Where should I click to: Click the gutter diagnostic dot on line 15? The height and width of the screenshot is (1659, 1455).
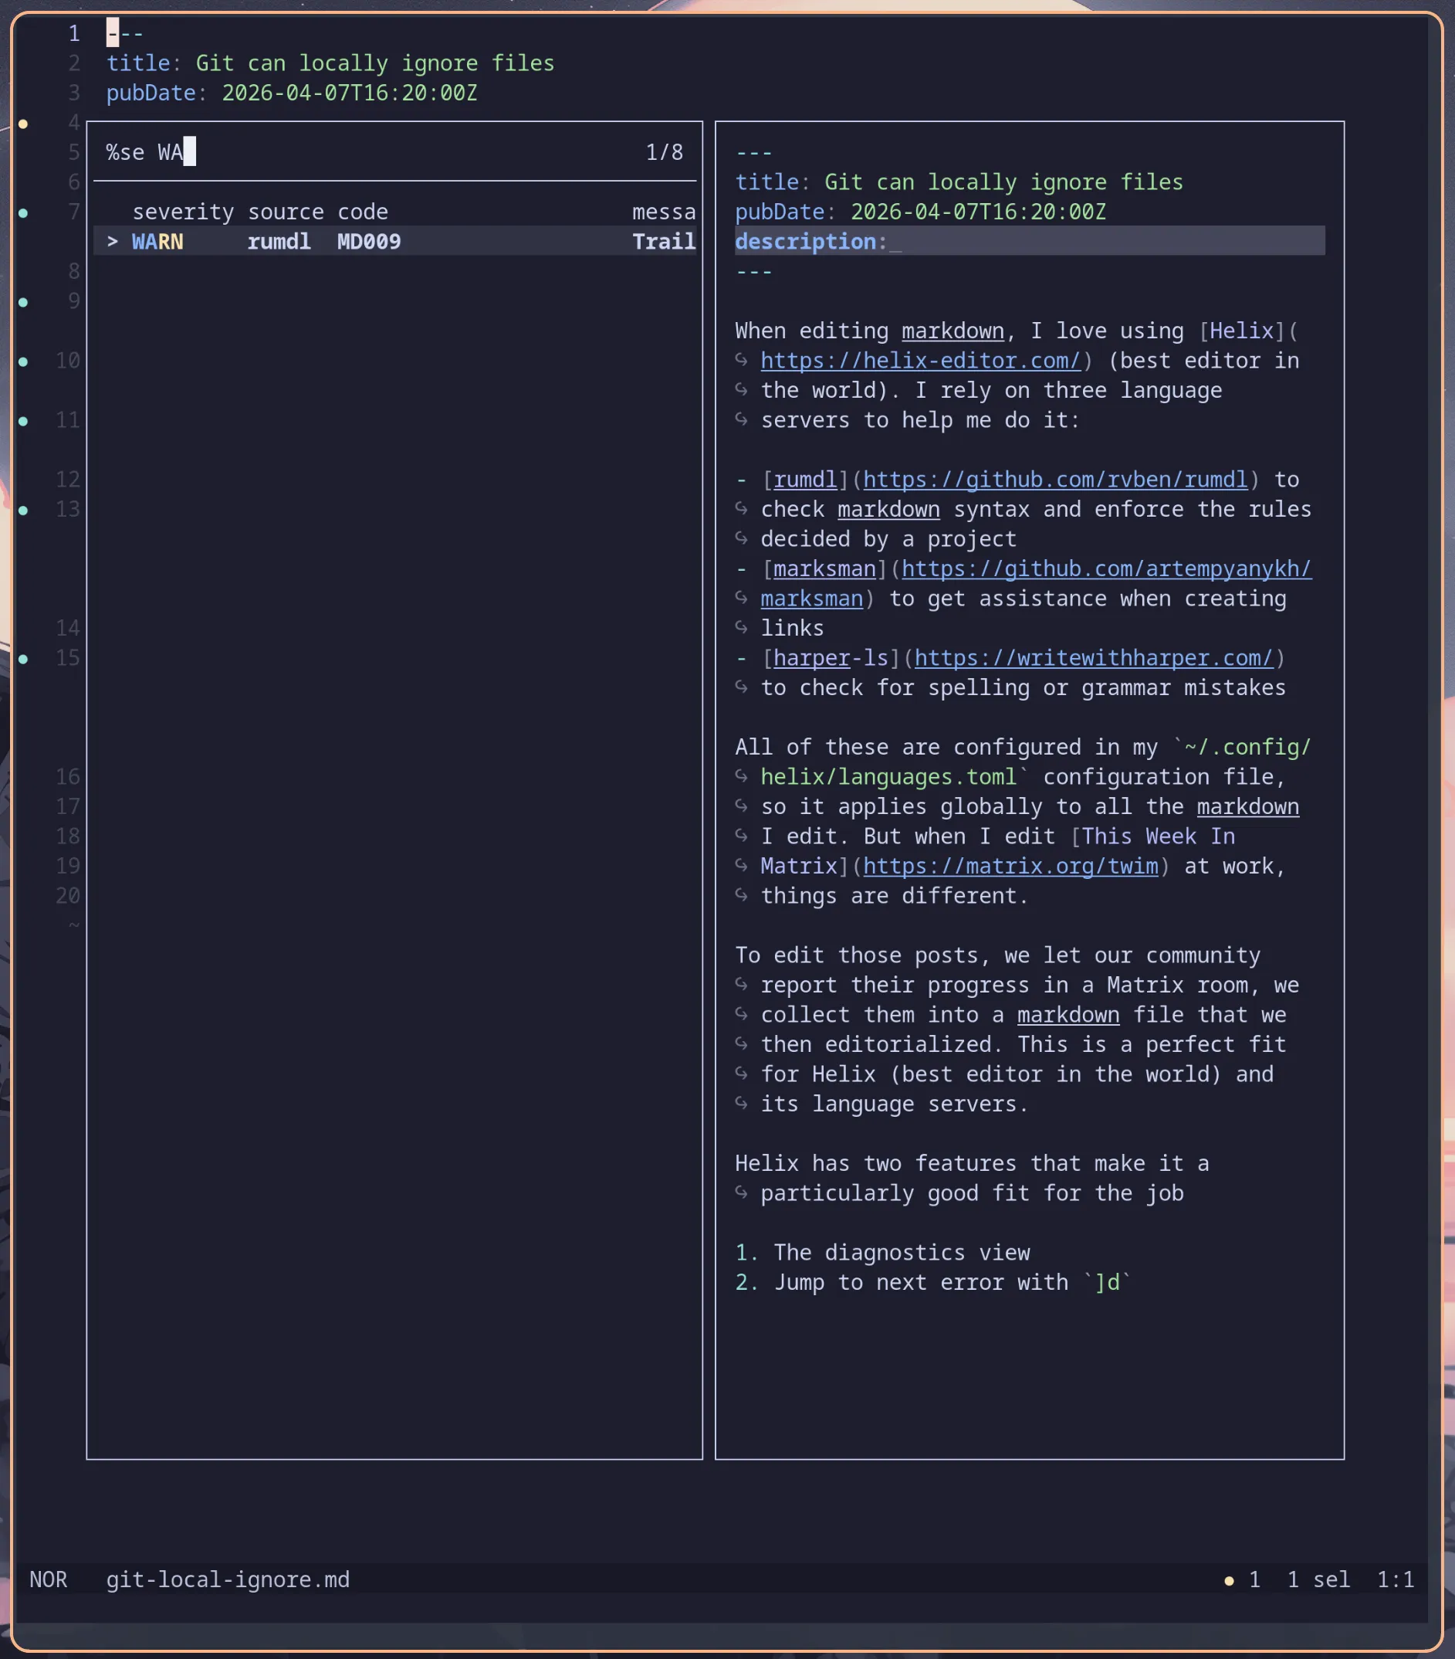point(23,659)
